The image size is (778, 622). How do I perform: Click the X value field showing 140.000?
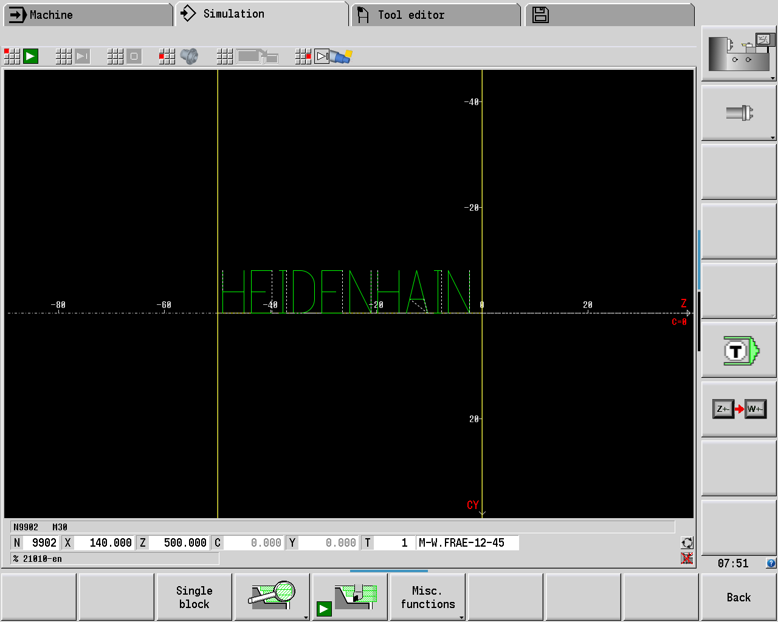103,542
